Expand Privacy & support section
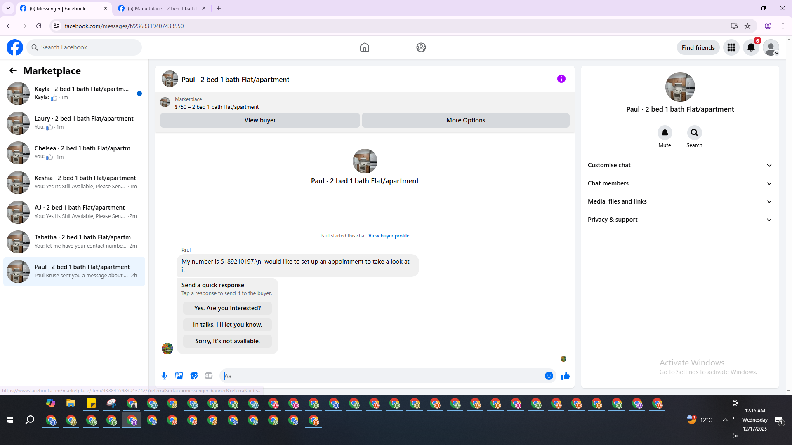The width and height of the screenshot is (792, 445). click(680, 220)
